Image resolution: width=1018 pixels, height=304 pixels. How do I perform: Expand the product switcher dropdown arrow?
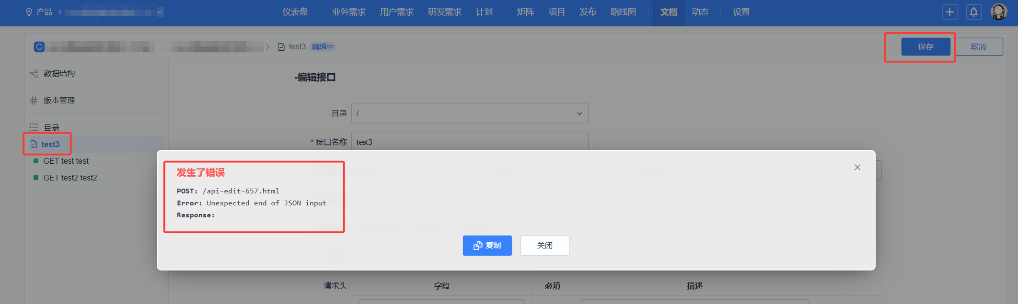click(x=160, y=12)
